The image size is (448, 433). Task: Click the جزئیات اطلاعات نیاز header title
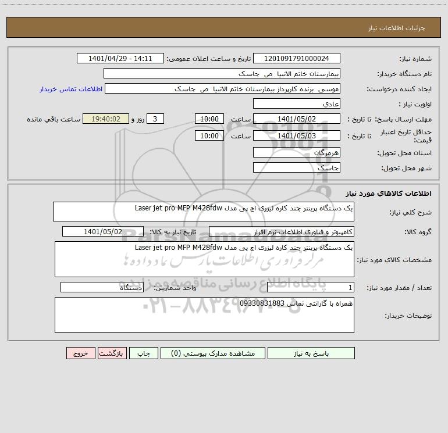pos(397,28)
